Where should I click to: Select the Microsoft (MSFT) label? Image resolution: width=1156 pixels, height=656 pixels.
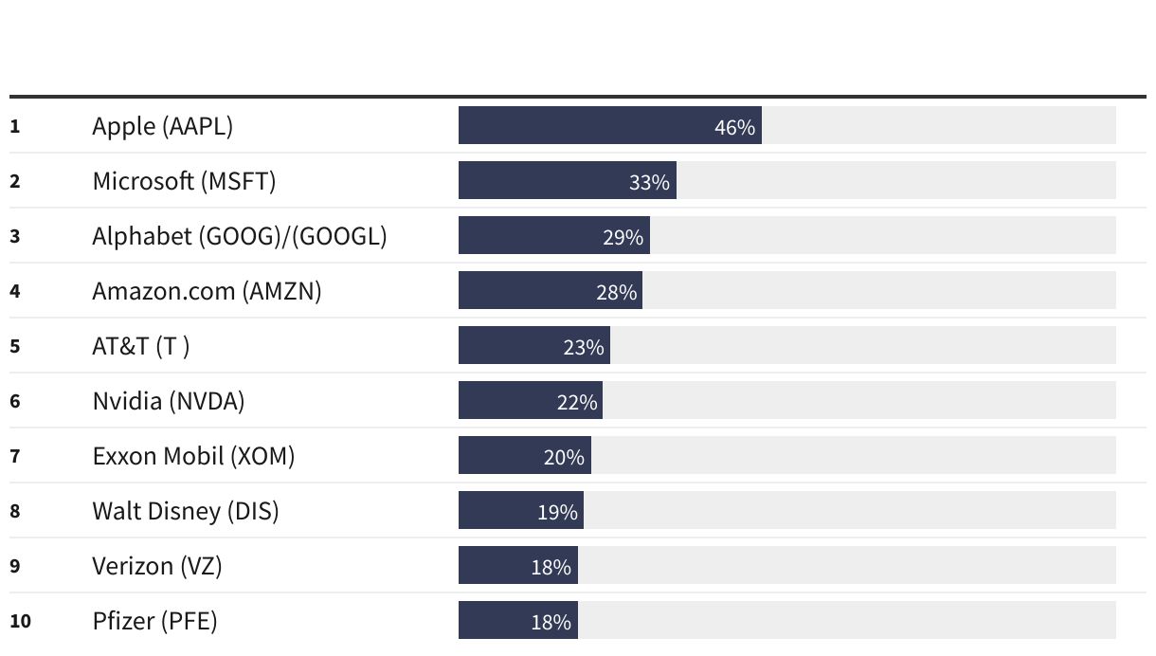point(184,181)
